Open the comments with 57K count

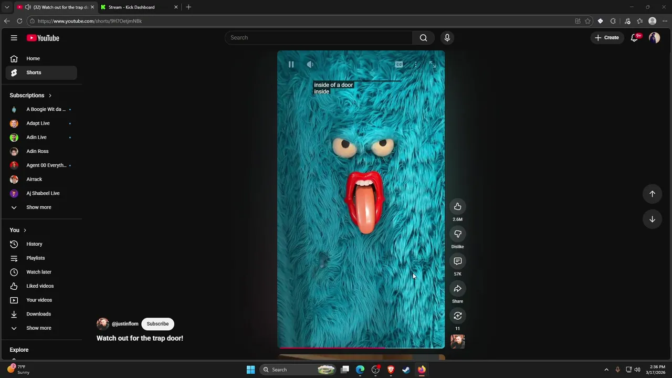pos(458,261)
